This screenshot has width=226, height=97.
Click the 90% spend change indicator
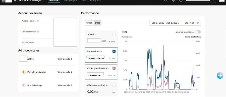click(112, 42)
